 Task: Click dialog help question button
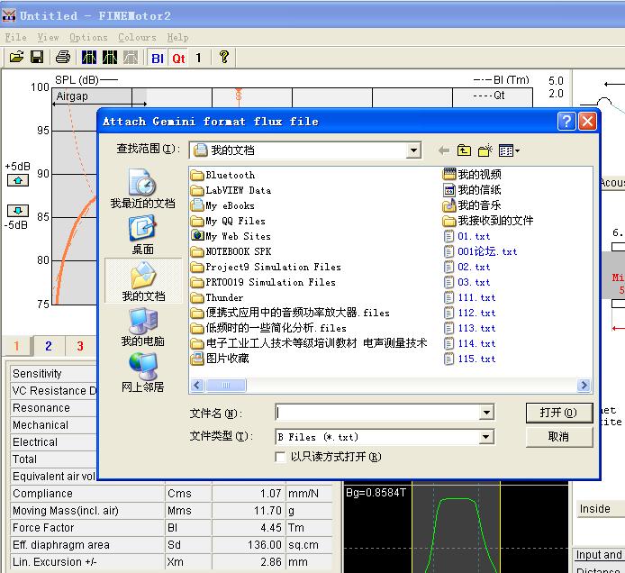click(x=566, y=122)
